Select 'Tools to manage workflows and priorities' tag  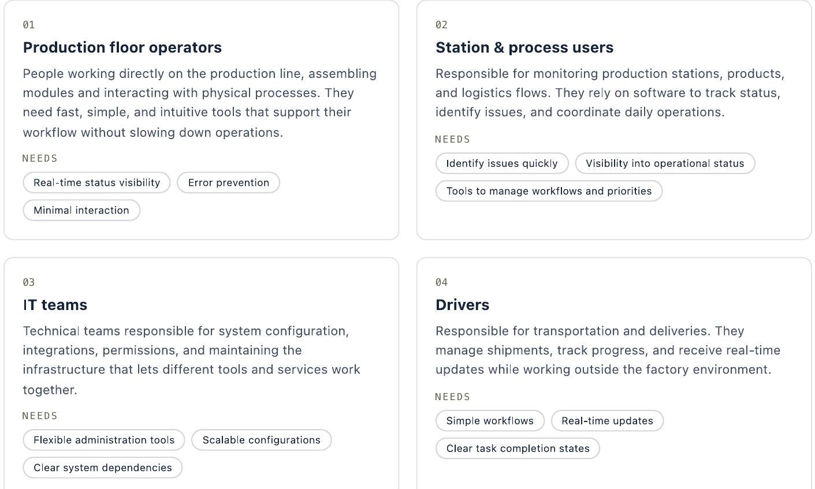[x=549, y=191]
